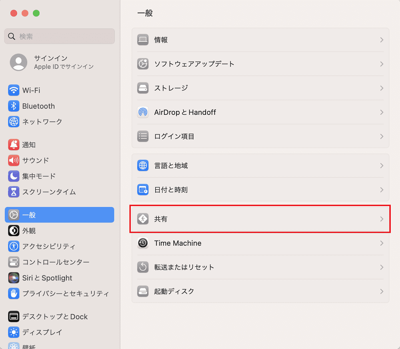Open the 共有 row label

tap(161, 219)
